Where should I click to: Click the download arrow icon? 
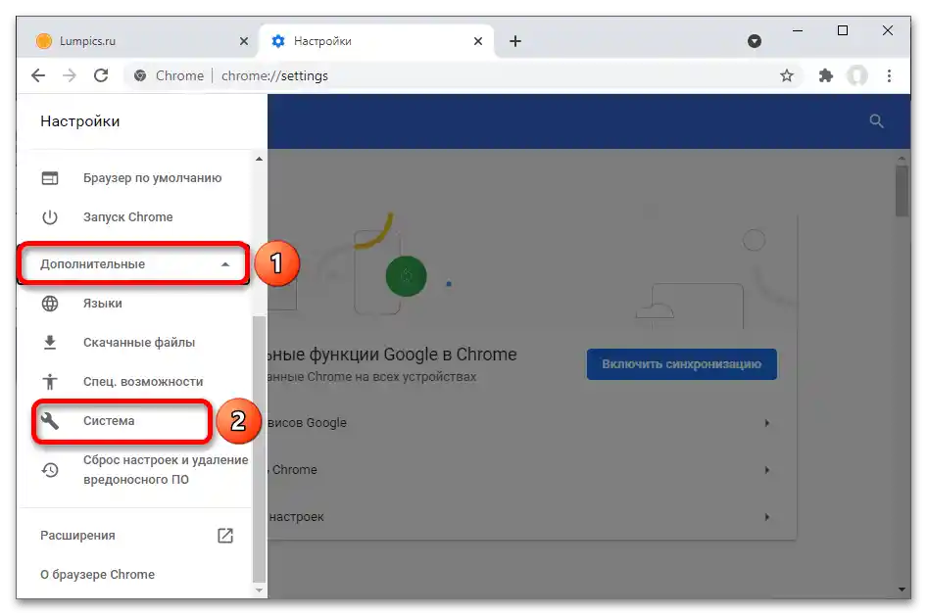(50, 342)
